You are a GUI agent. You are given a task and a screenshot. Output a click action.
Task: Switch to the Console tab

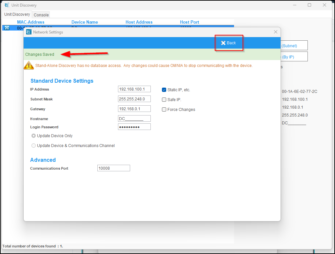(41, 15)
